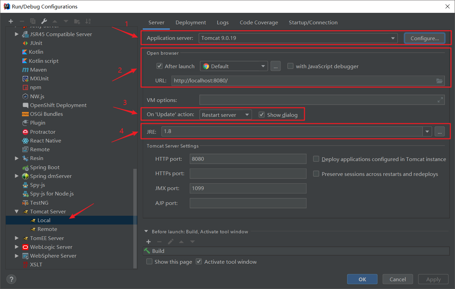Check the Show this page checkbox
The height and width of the screenshot is (289, 455).
(149, 262)
